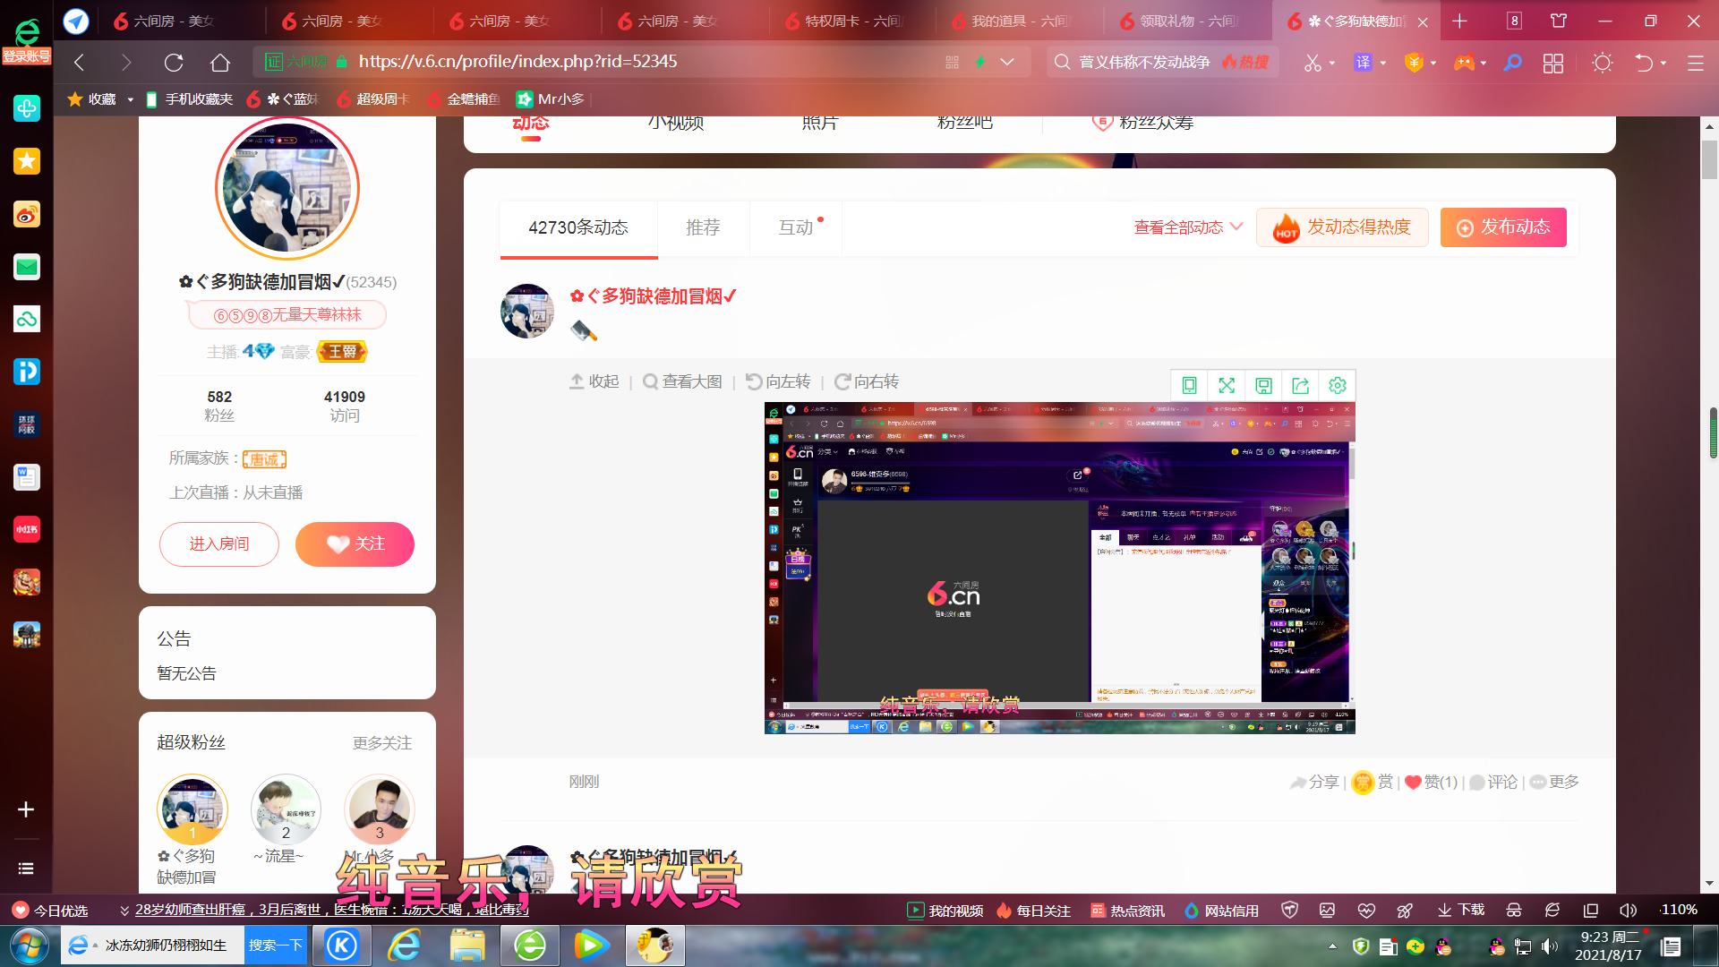Expand the 查看全部动态 dropdown
The image size is (1719, 967).
[x=1188, y=227]
